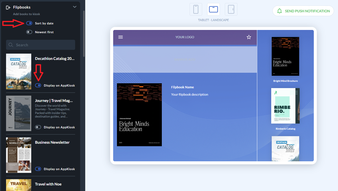The image size is (338, 191).
Task: Switch to the tablet portrait preview icon
Action: [231, 9]
